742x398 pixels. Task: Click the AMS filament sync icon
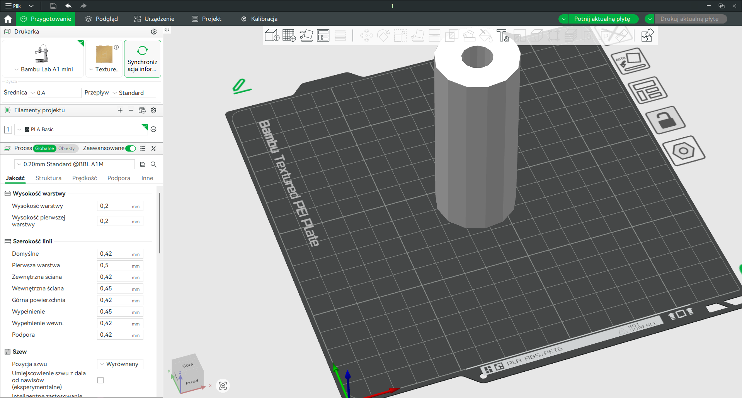(142, 110)
